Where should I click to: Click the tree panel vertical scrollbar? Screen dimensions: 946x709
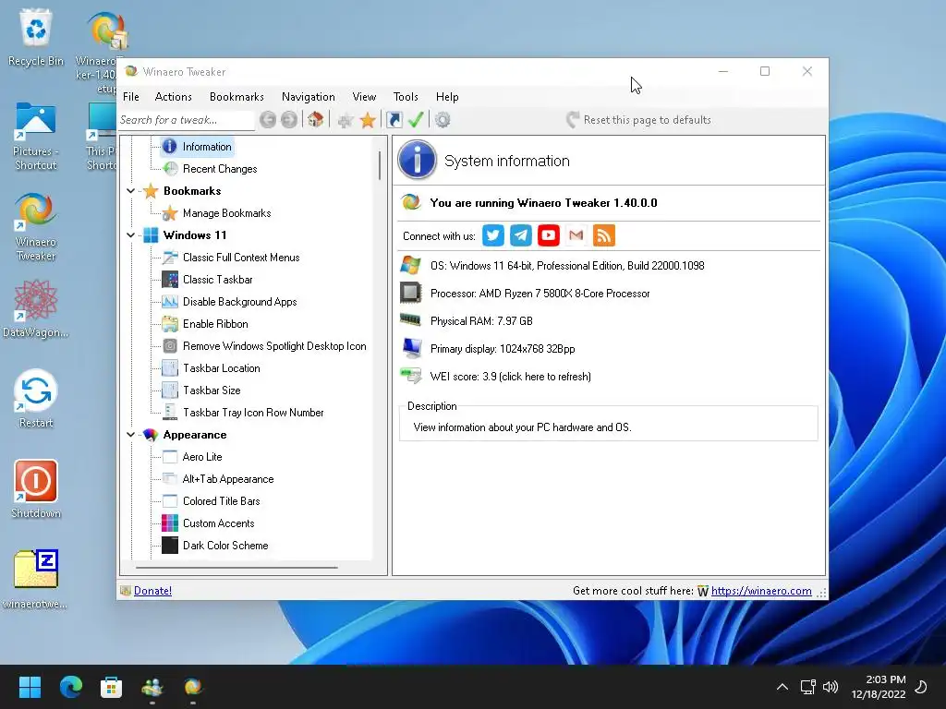(x=380, y=166)
